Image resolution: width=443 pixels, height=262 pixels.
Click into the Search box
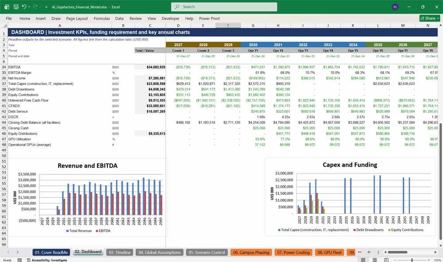click(224, 7)
